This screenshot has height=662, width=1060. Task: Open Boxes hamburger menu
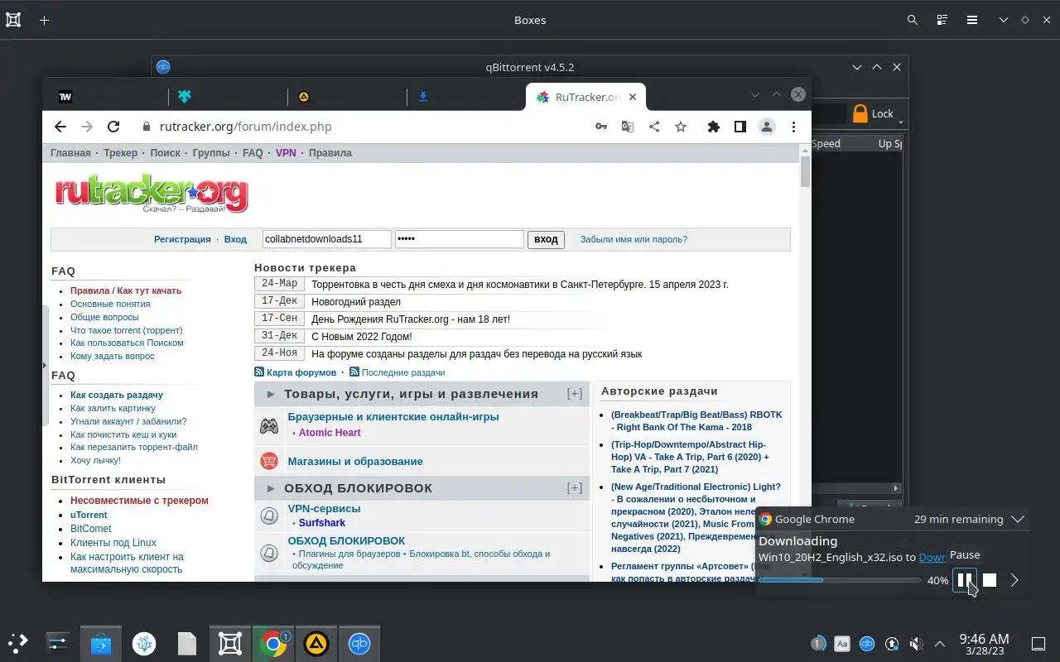pos(972,20)
